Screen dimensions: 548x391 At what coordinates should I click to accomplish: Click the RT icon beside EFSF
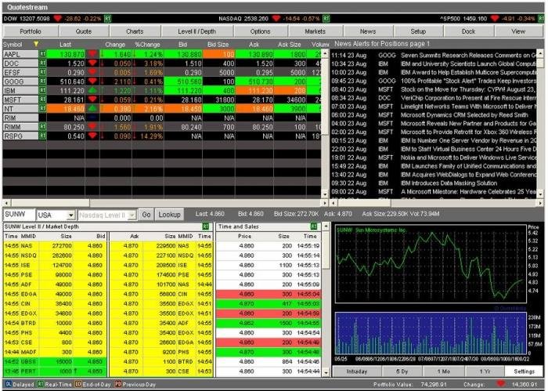pyautogui.click(x=42, y=72)
